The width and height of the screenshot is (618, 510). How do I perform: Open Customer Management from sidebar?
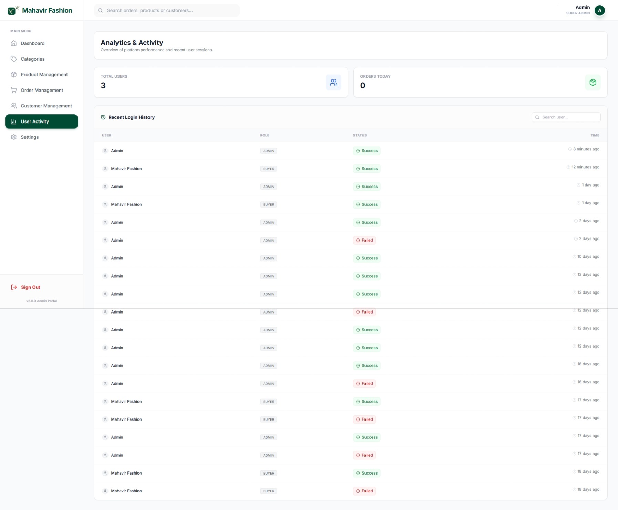pos(46,106)
